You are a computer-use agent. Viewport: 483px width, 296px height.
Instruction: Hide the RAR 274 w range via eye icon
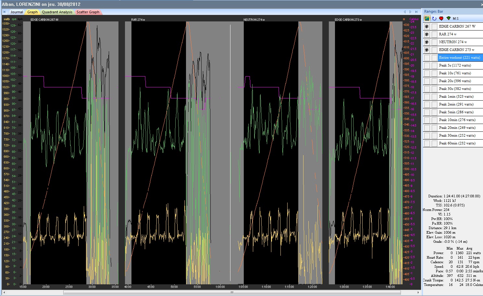pyautogui.click(x=427, y=34)
